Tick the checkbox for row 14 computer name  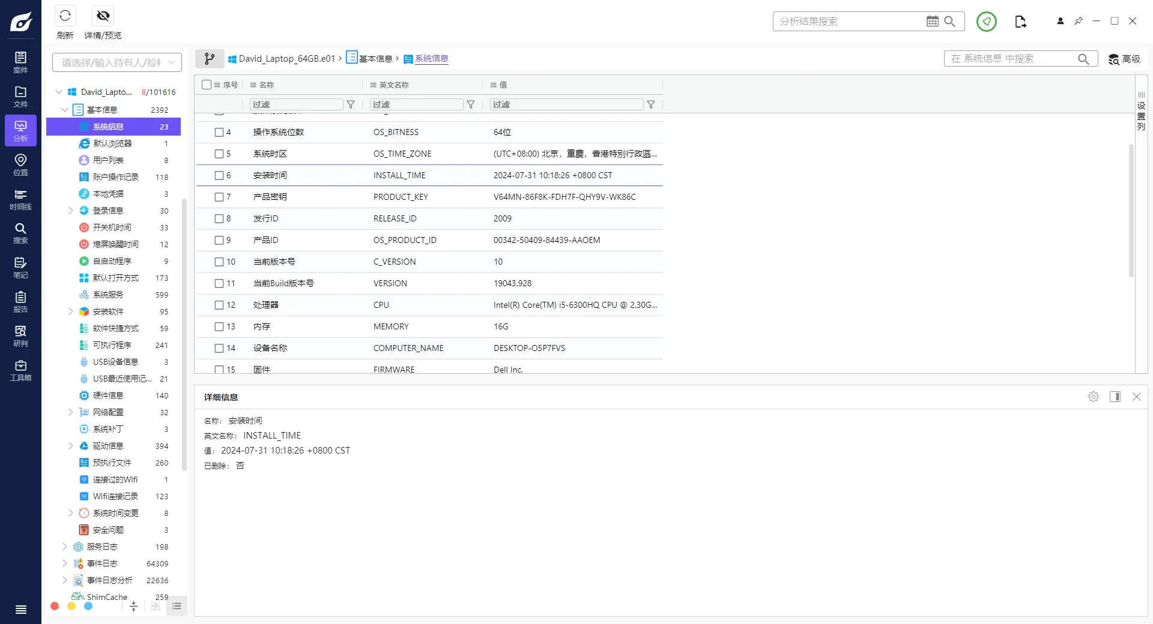pos(219,348)
